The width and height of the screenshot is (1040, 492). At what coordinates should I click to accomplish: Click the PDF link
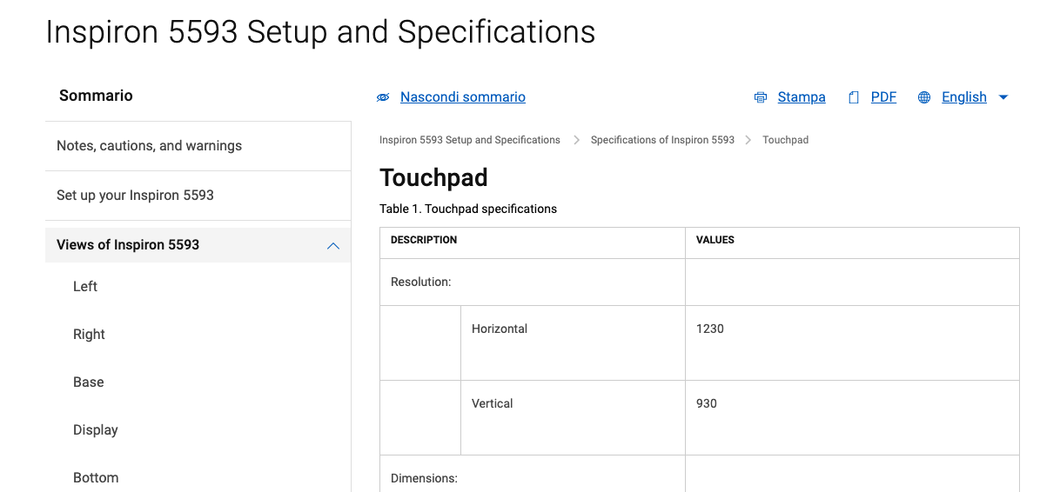883,97
